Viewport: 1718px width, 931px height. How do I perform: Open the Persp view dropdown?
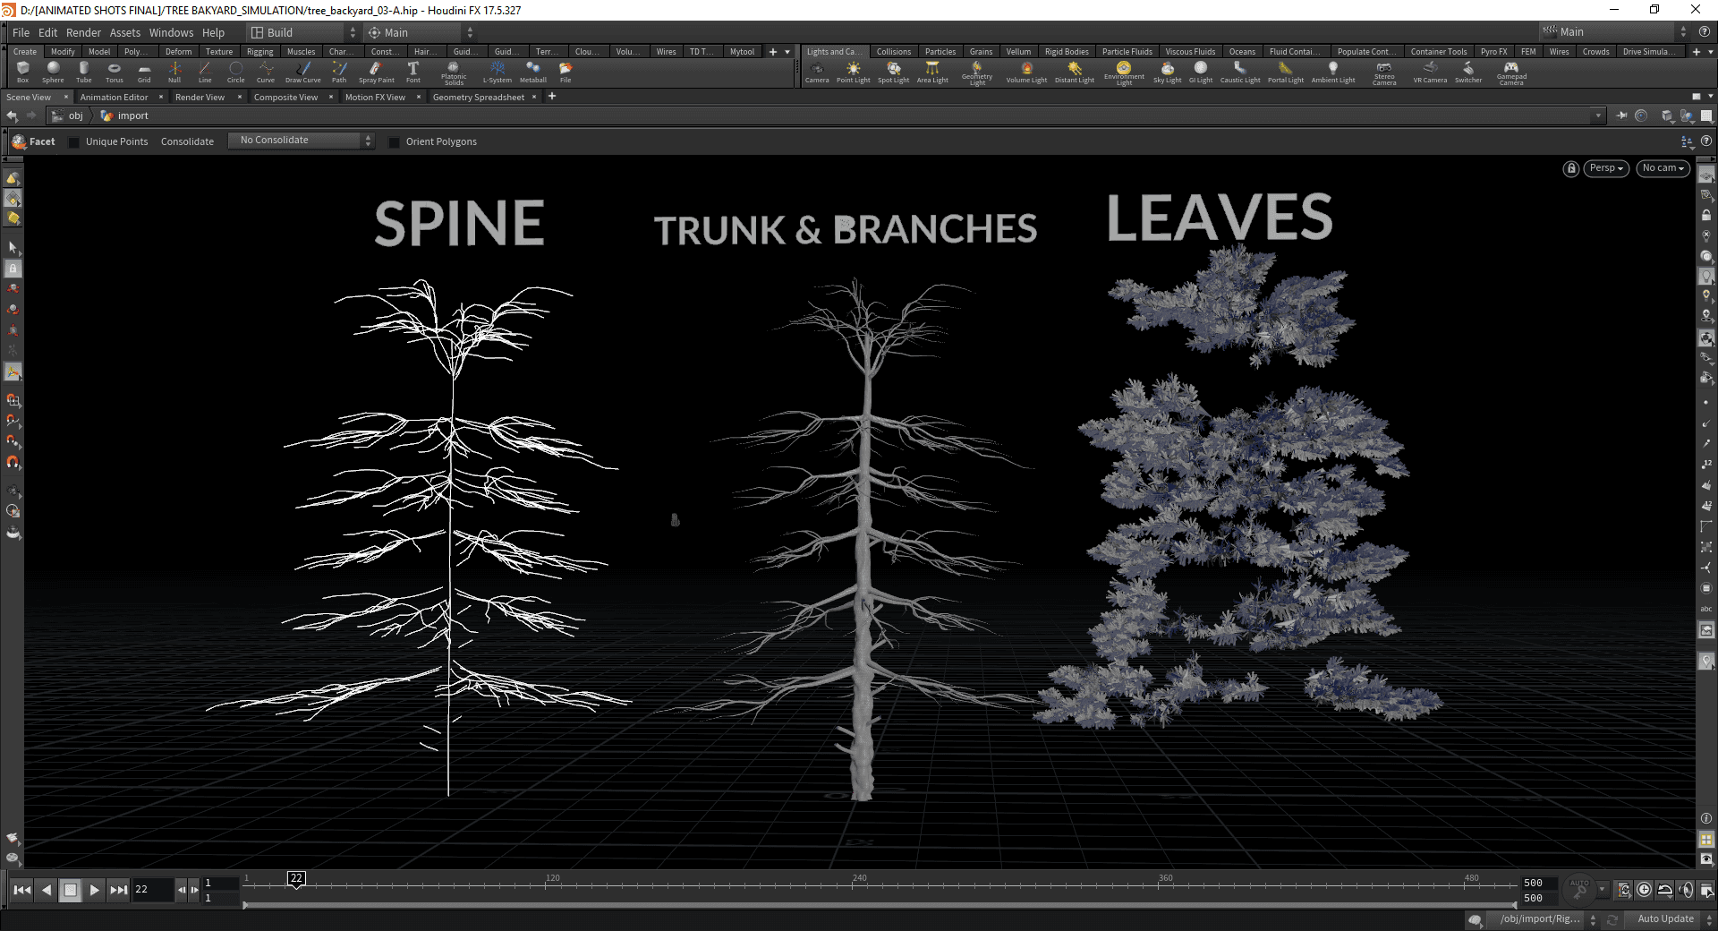pos(1606,168)
